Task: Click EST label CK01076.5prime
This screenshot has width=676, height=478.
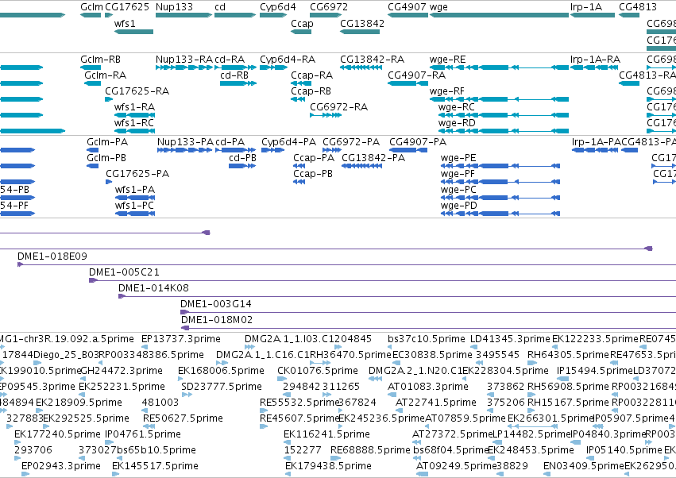Action: (x=318, y=371)
